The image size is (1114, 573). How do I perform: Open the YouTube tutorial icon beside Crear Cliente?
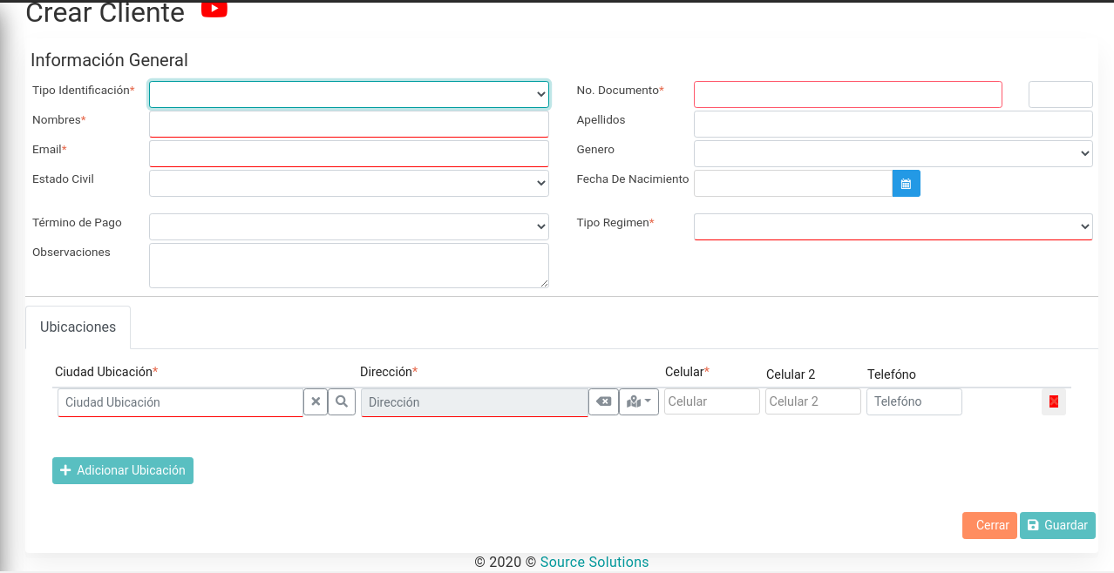(x=214, y=9)
